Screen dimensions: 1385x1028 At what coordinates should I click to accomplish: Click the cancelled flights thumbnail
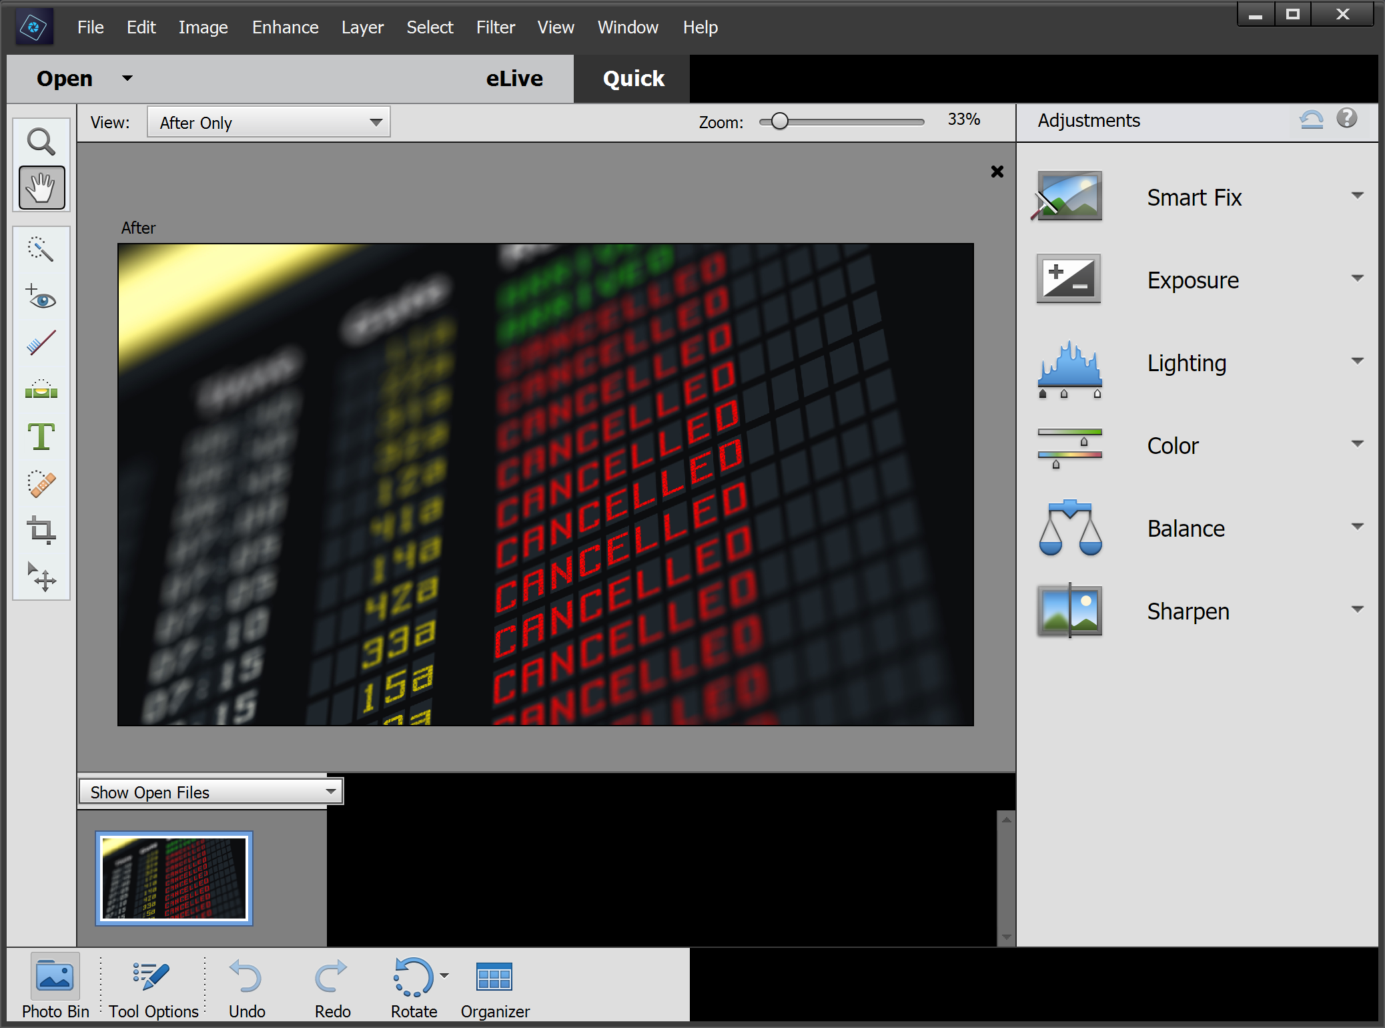click(173, 876)
